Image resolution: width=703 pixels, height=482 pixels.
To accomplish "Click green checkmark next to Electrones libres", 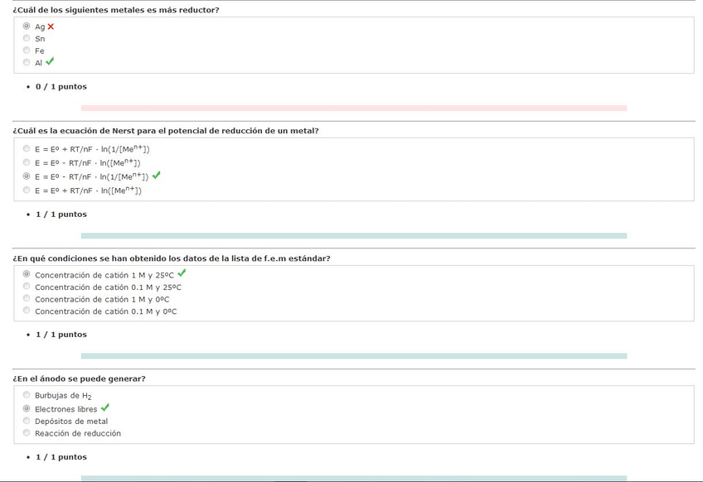I will click(105, 407).
